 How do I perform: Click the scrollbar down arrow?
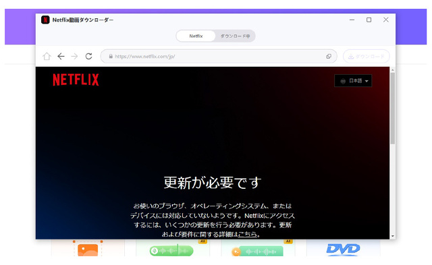click(x=393, y=236)
